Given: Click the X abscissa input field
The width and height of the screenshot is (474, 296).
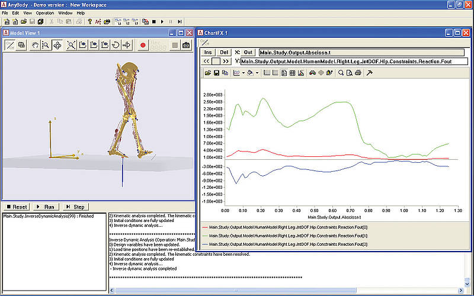Looking at the screenshot, I should tap(361, 53).
